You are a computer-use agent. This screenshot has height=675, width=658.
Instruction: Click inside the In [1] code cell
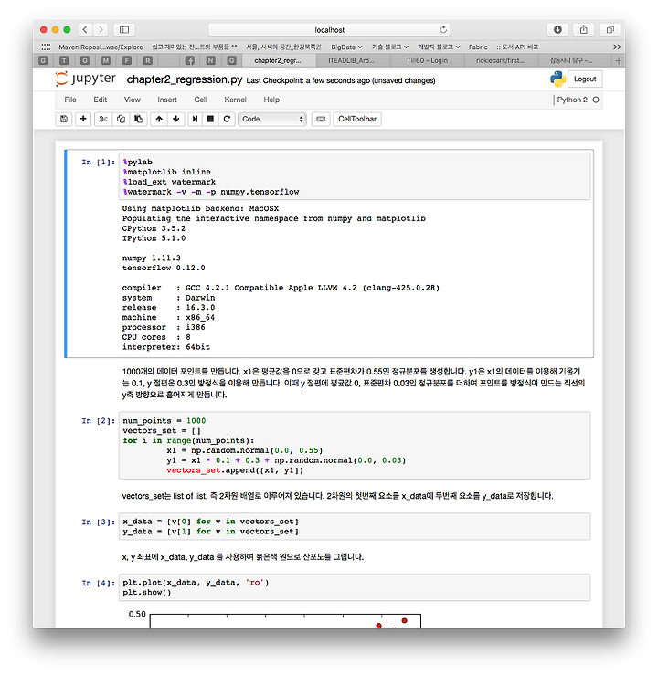click(x=354, y=176)
